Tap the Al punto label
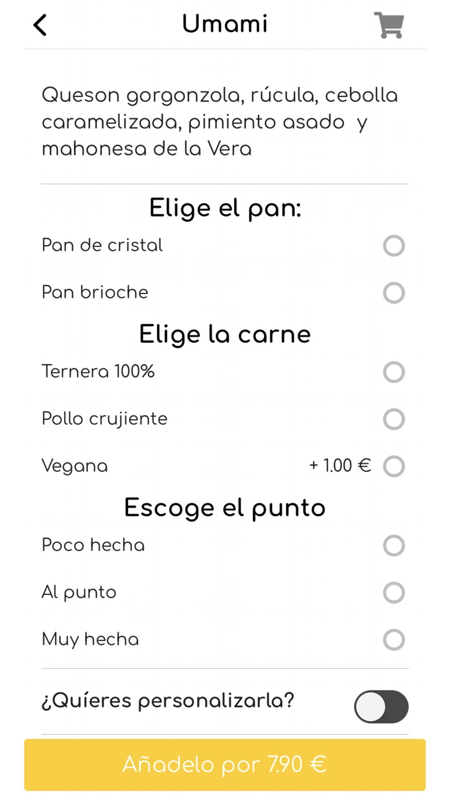Screen dimensions: 450x800 79,593
